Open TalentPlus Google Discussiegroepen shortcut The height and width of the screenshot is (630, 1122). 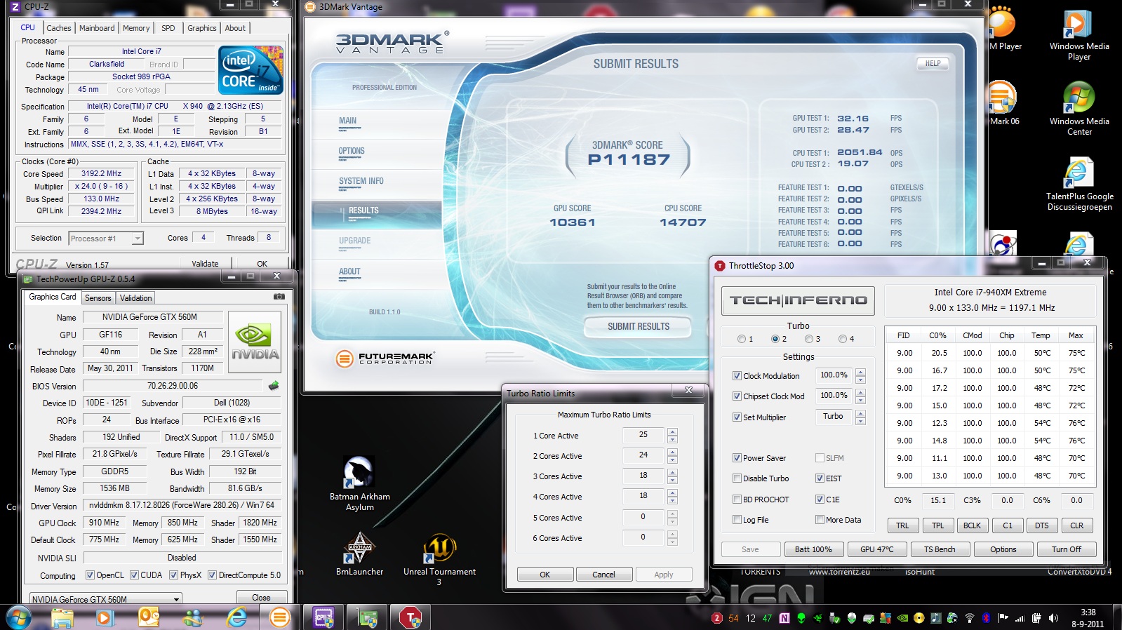pos(1079,185)
